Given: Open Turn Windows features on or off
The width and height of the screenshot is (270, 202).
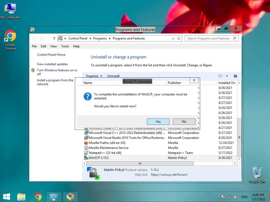Looking at the screenshot, I should 57,72.
